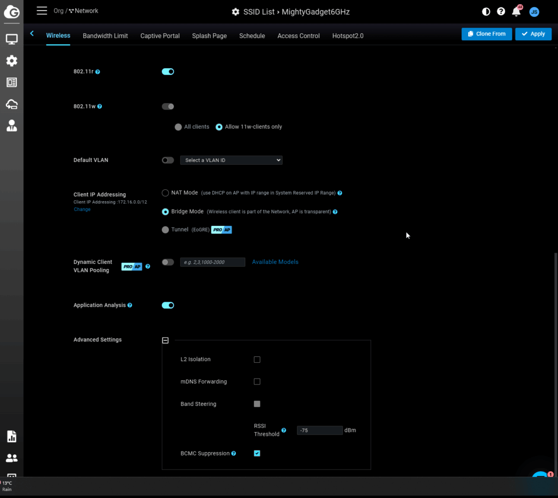Click the hamburger menu icon
Viewport: 558px width, 498px height.
[42, 11]
